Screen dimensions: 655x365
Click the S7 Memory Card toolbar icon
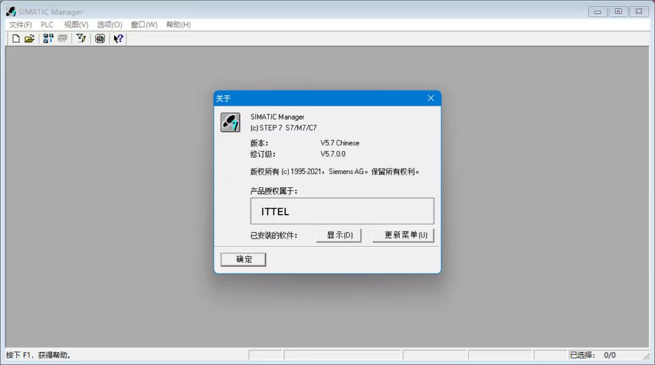pyautogui.click(x=62, y=39)
